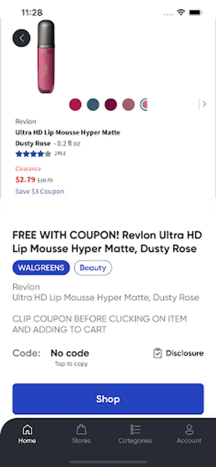216x467 pixels.
Task: Open the Account profile icon
Action: tap(189, 430)
